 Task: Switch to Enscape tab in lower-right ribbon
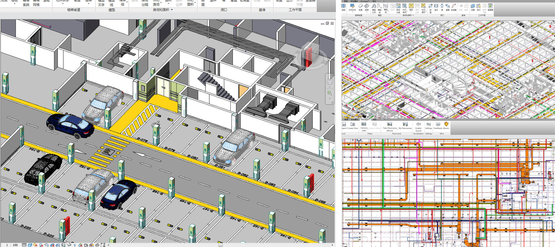365,120
